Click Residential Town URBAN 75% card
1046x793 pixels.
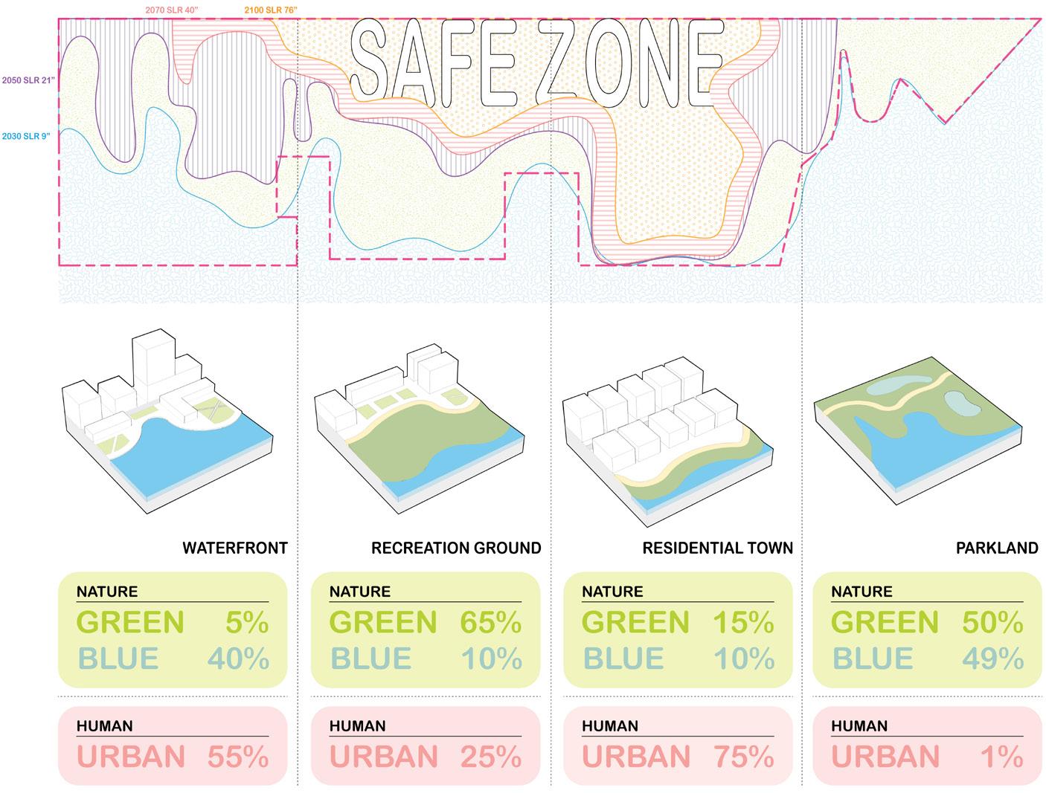point(678,745)
